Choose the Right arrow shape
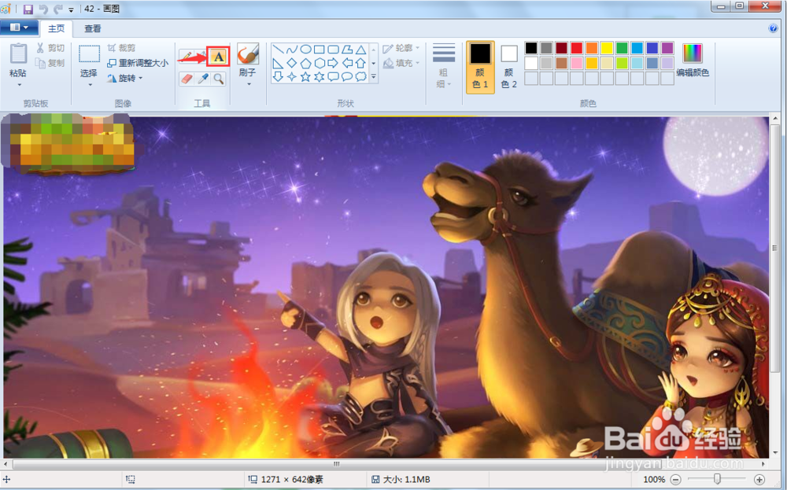787x490 pixels. 333,63
